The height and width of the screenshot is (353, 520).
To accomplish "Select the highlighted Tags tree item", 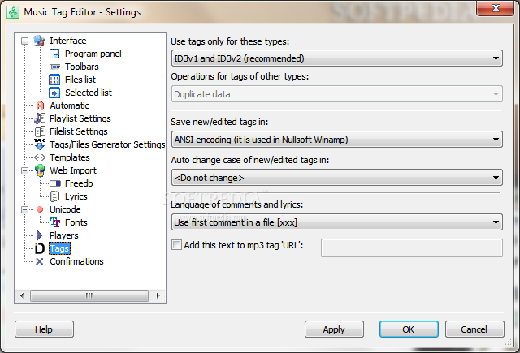I will click(x=59, y=248).
